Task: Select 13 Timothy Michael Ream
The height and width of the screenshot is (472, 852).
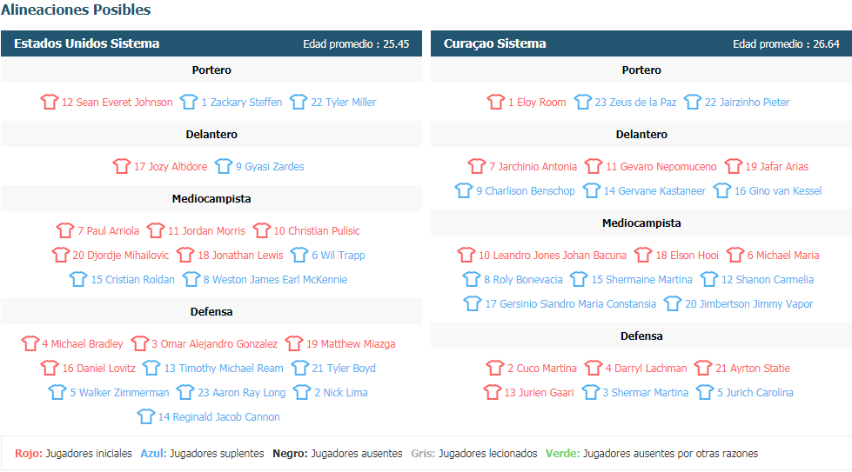Action: tap(224, 369)
